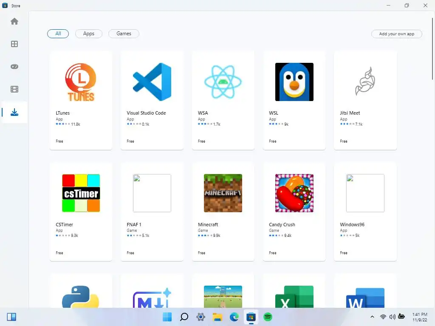Image resolution: width=435 pixels, height=326 pixels.
Task: Click the Jitsi Meet title
Action: pyautogui.click(x=350, y=113)
